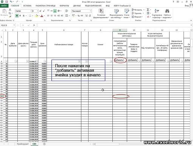This screenshot has width=193, height=146.
Task: Toggle bold formatting
Action: 17,16
